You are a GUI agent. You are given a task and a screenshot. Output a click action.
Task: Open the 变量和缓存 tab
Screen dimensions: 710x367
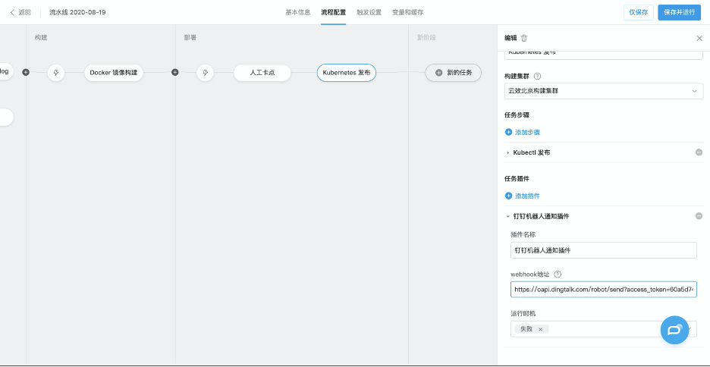click(x=407, y=12)
